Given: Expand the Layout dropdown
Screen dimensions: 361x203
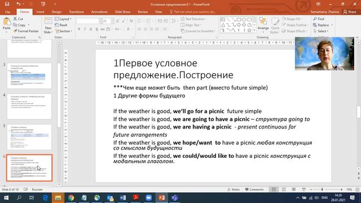Looking at the screenshot, I should (63, 19).
